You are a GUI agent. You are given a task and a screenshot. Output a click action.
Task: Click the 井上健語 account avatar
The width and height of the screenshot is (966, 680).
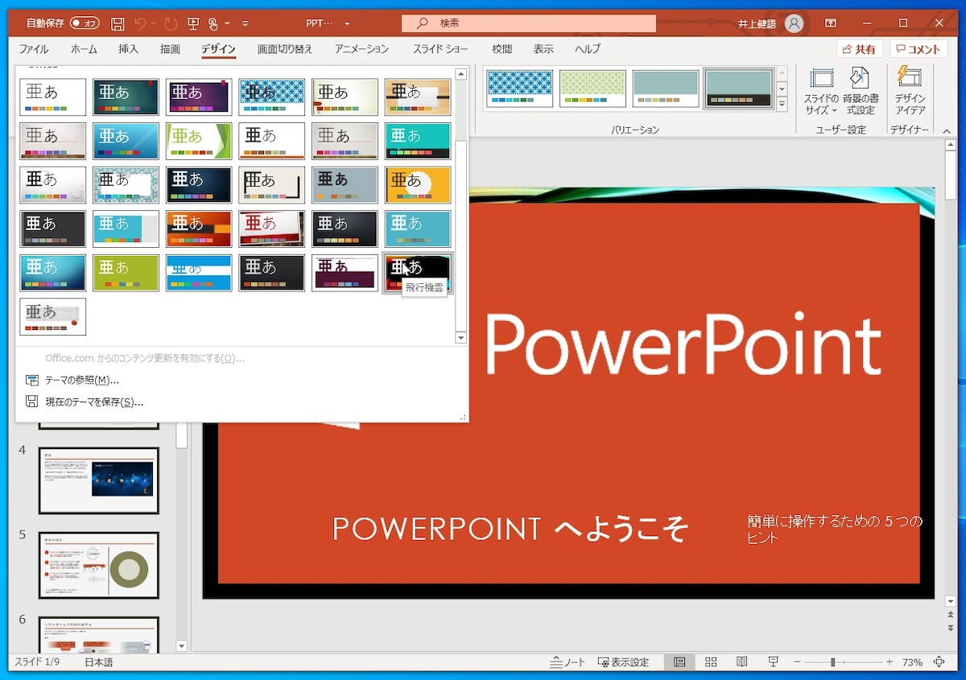coord(794,23)
